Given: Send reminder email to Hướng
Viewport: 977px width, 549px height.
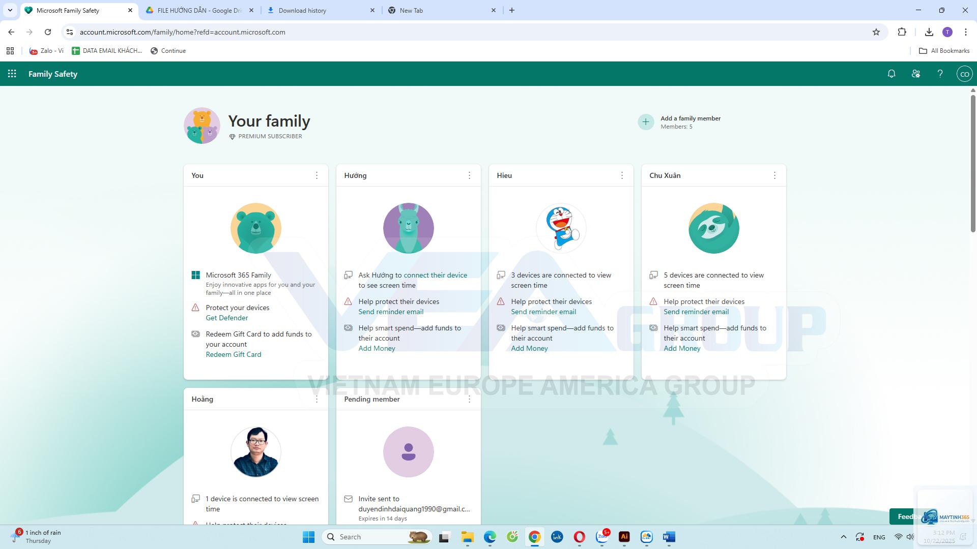Looking at the screenshot, I should point(391,312).
